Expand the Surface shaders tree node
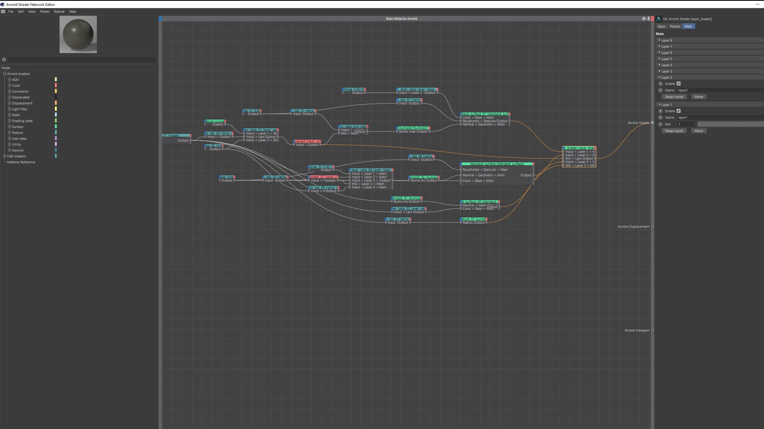 9,127
